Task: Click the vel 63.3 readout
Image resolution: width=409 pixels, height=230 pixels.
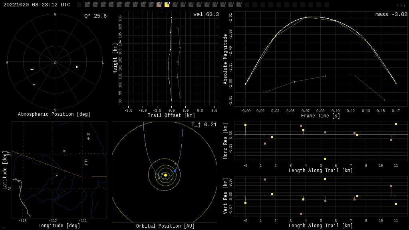Action: click(206, 14)
